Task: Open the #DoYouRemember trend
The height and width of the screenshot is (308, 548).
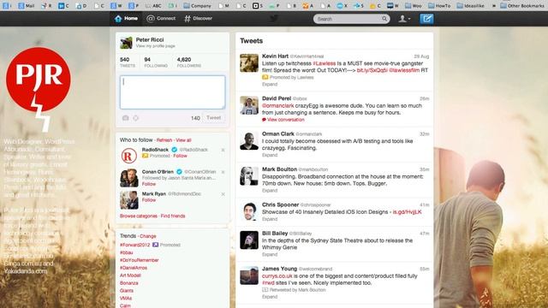Action: tap(139, 260)
